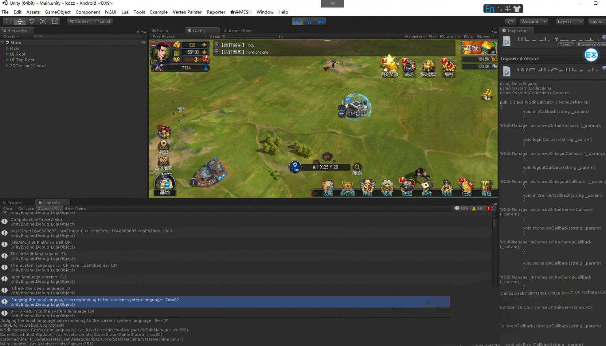Screen dimensions: 606x346
Task: Click the 搜索 search magnifier icon
Action: (x=357, y=169)
